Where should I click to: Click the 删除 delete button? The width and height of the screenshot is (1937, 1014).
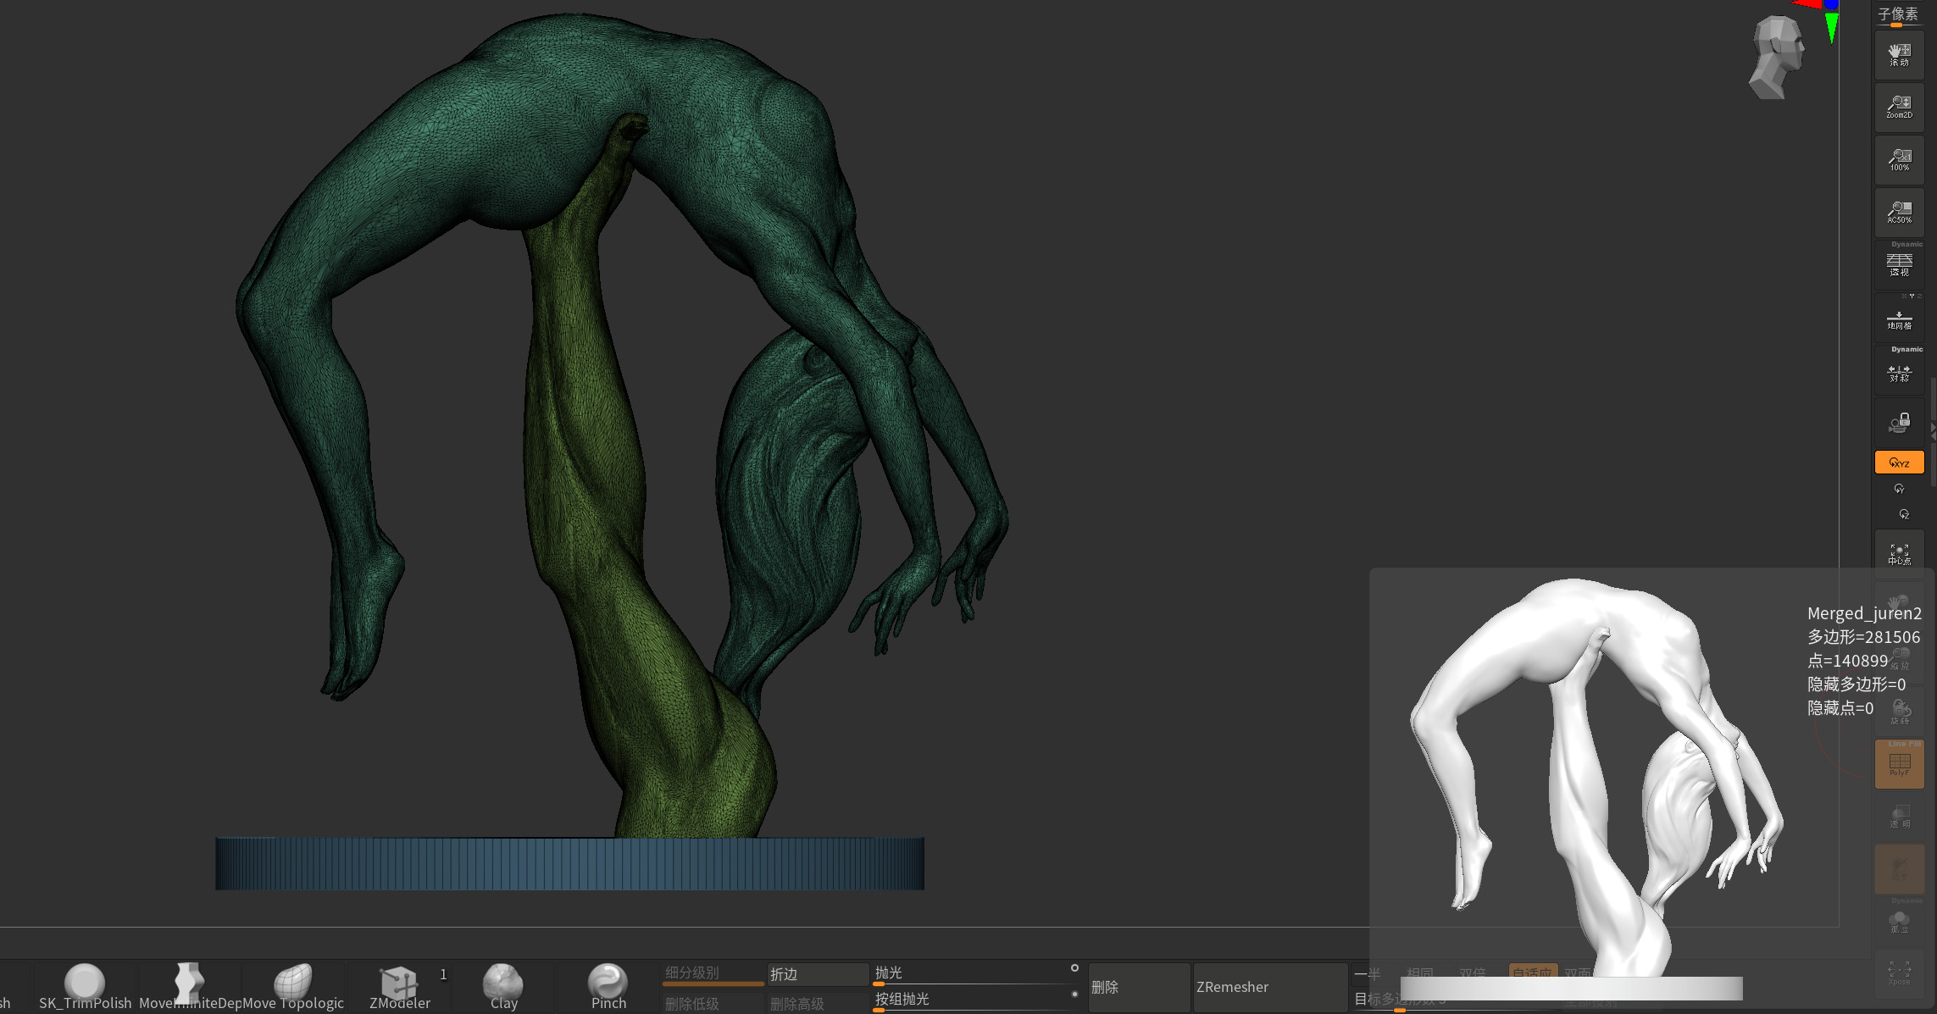click(x=1139, y=987)
